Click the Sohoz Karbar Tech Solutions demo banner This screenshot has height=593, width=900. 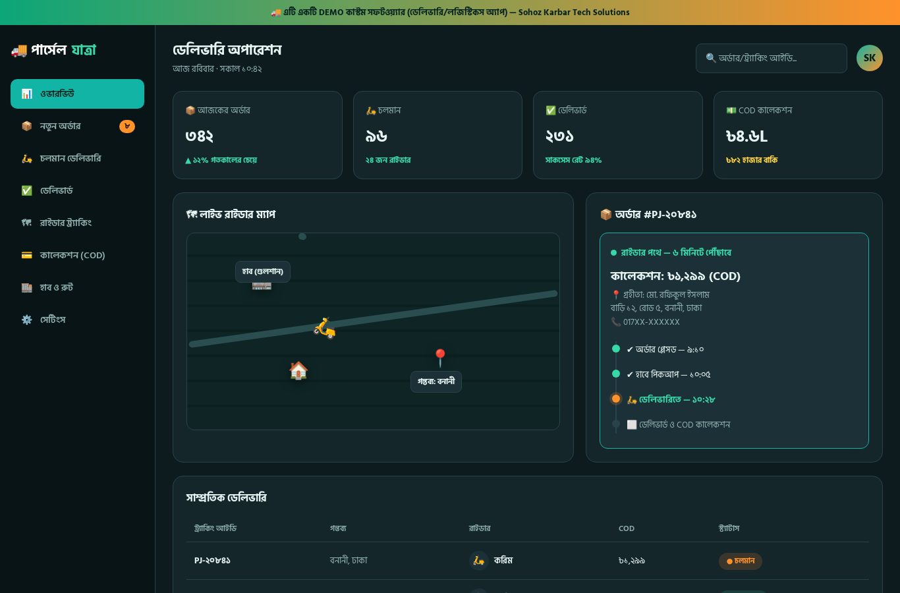(450, 13)
